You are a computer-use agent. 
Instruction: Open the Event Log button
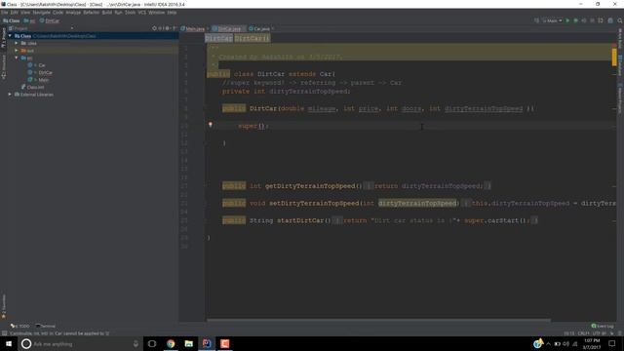pos(603,326)
